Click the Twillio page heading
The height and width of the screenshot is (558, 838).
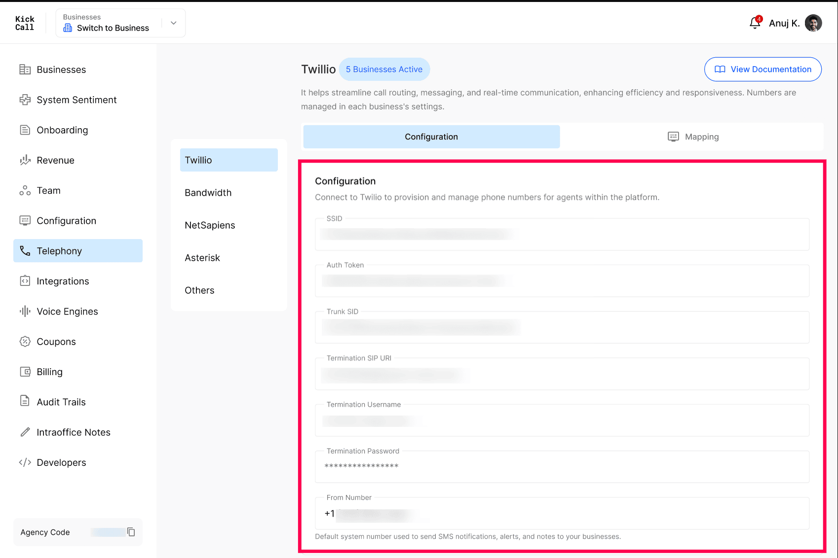[318, 70]
